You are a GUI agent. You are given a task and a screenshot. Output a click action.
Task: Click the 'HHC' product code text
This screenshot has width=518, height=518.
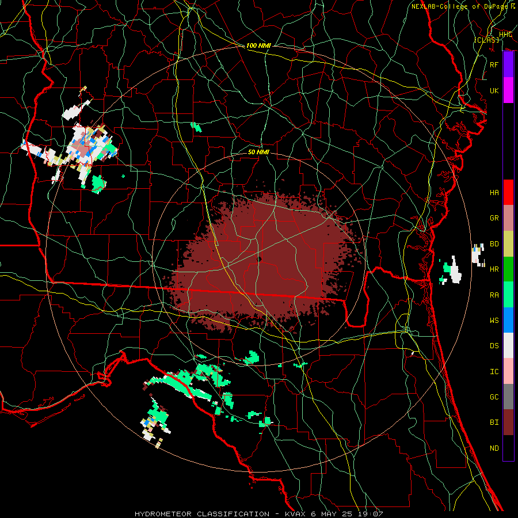(x=505, y=35)
